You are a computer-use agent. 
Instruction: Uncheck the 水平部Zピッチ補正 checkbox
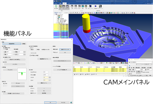click(30, 56)
